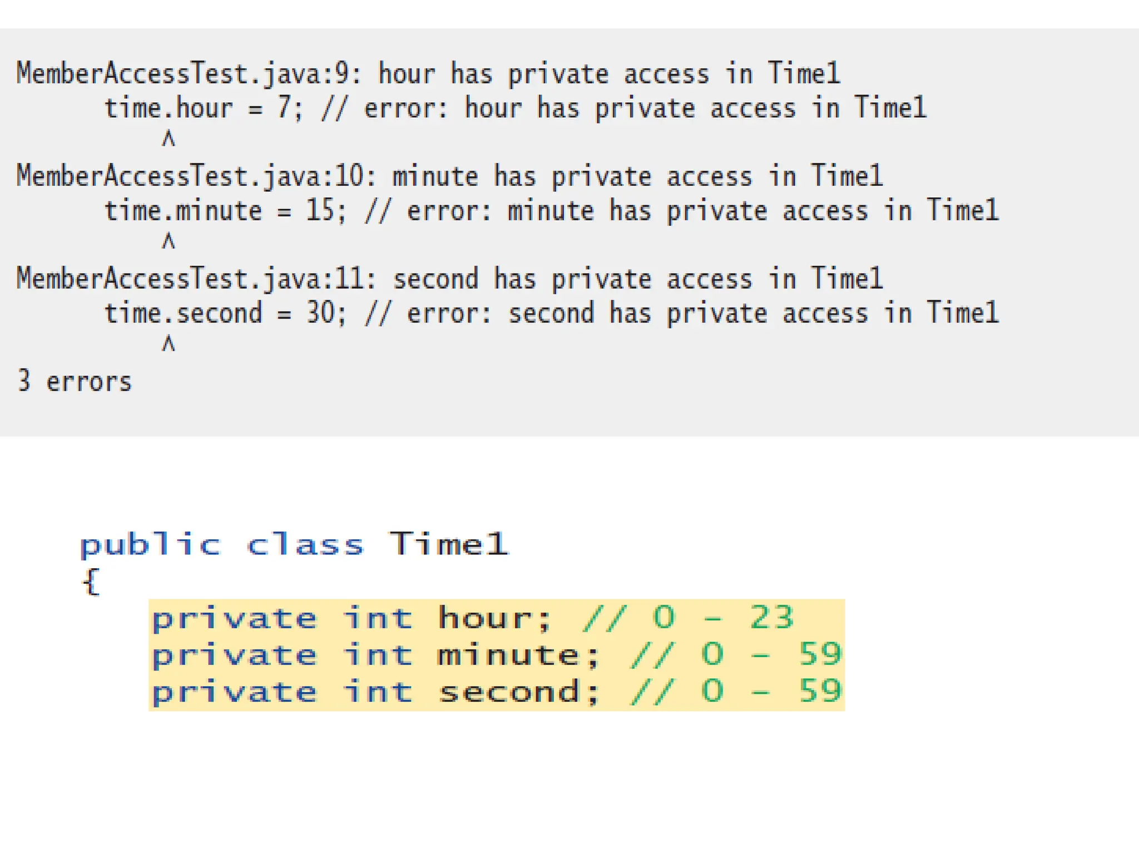
Task: Click the MemberAccessTest.java:9 error line
Action: point(428,74)
